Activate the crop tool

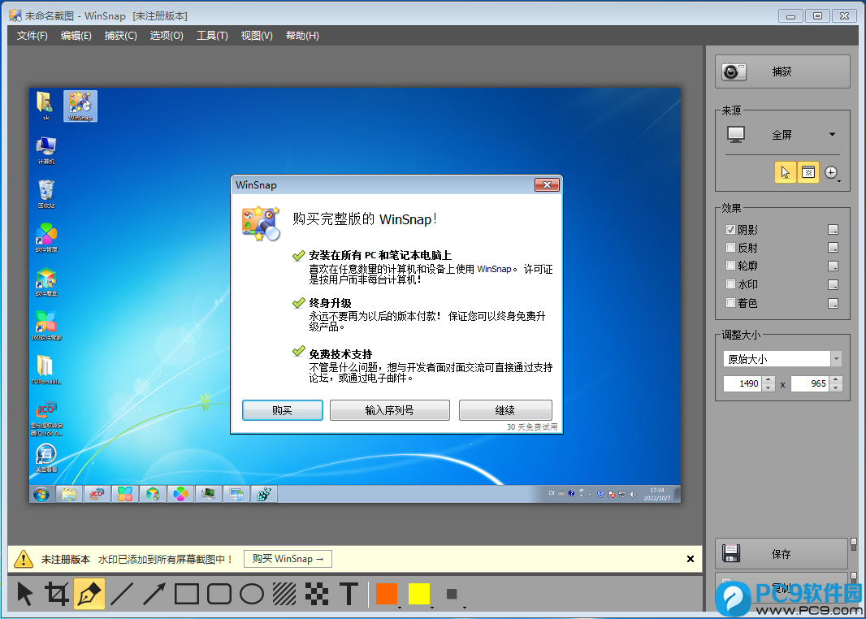(57, 594)
